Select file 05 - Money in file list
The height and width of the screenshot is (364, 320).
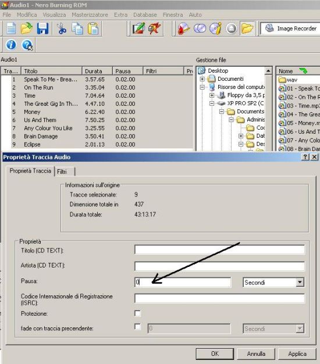pos(299,123)
